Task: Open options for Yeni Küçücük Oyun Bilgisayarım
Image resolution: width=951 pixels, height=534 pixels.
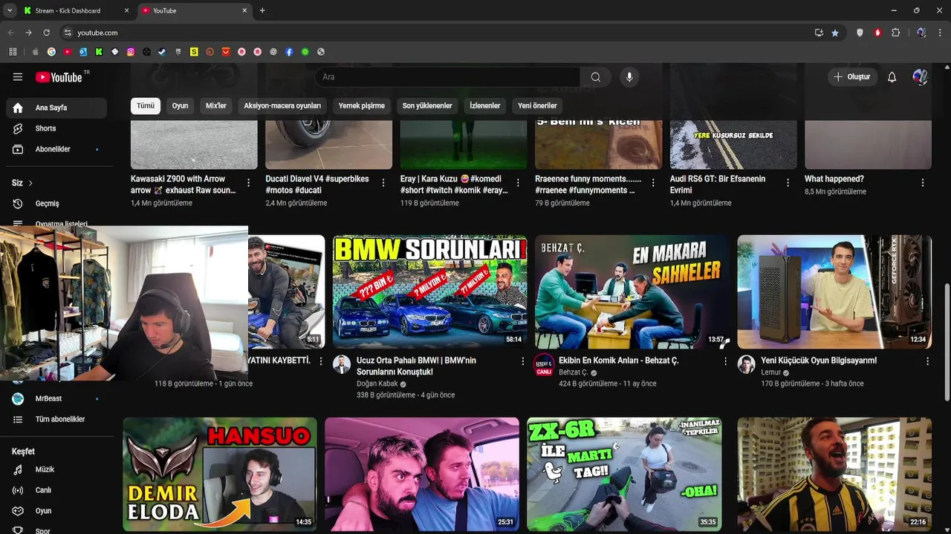Action: click(927, 361)
